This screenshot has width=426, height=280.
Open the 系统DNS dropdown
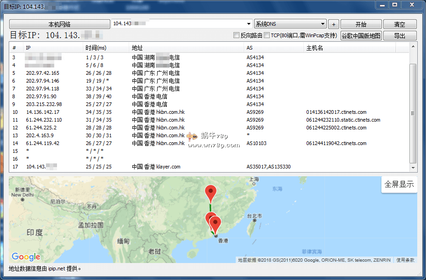tap(323, 24)
